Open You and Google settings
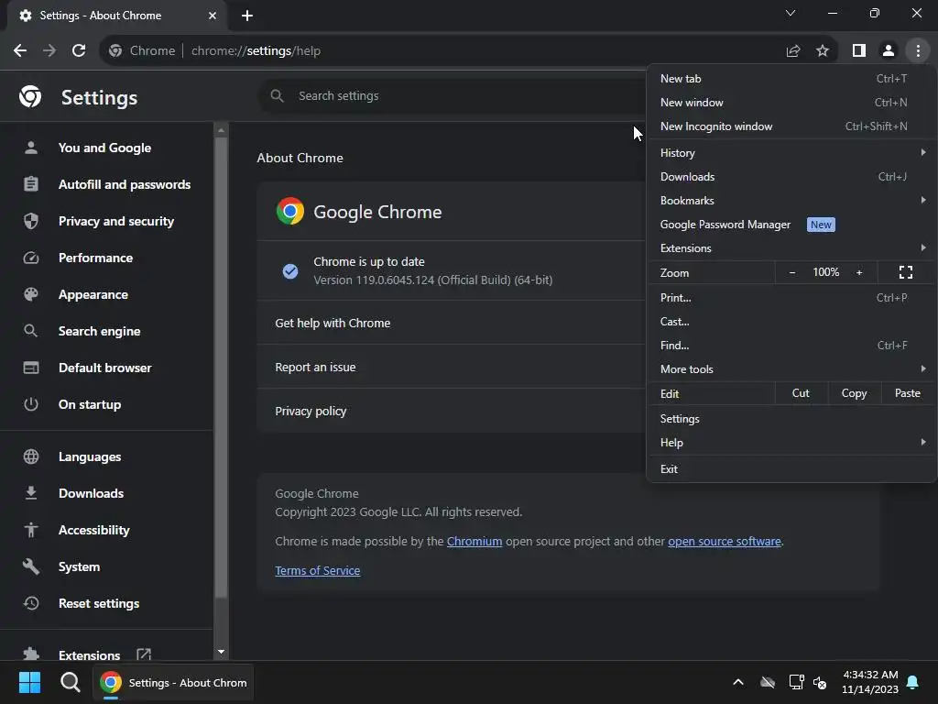The height and width of the screenshot is (704, 938). 106,148
